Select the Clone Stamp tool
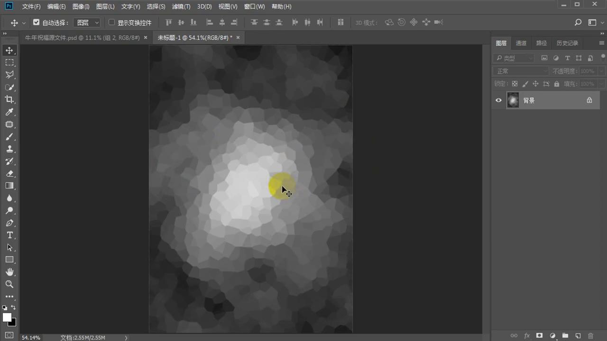This screenshot has height=341, width=607. (x=9, y=149)
